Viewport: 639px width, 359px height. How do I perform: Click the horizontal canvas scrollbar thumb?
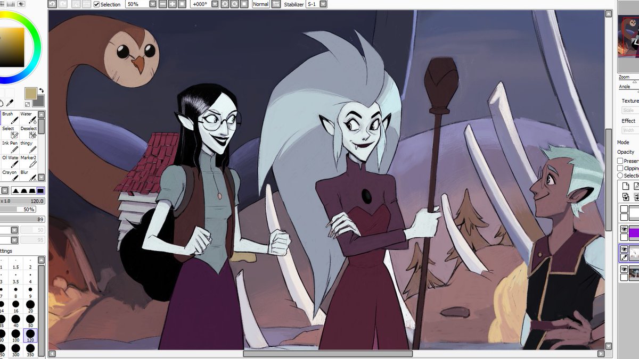tap(328, 354)
